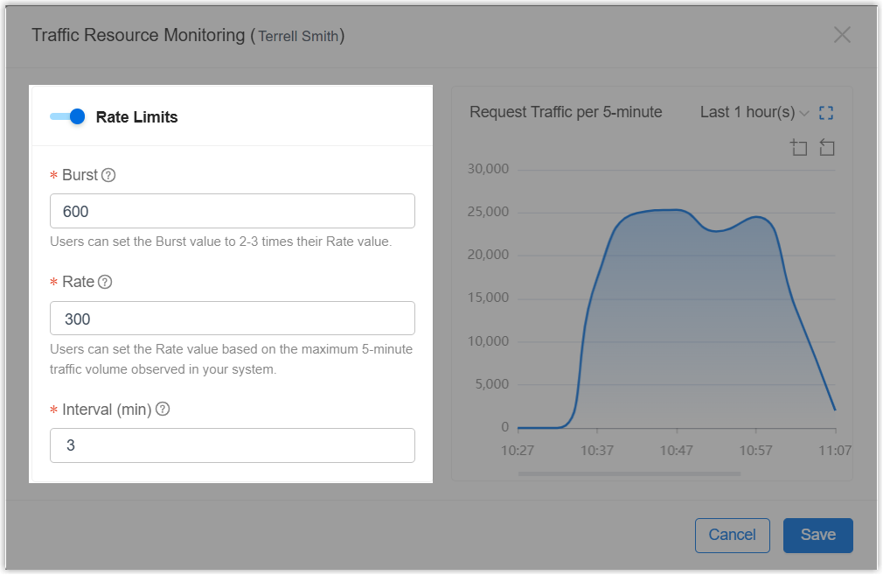Open the Last 1 hour(s) dropdown
Screen dimensions: 883x575
pos(747,112)
